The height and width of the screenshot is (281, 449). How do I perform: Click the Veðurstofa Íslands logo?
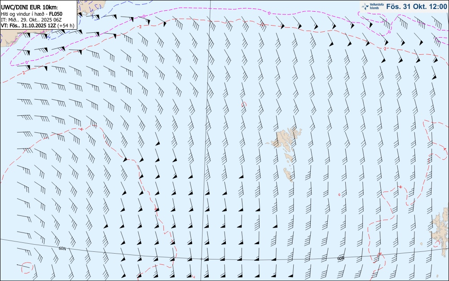[373, 6]
